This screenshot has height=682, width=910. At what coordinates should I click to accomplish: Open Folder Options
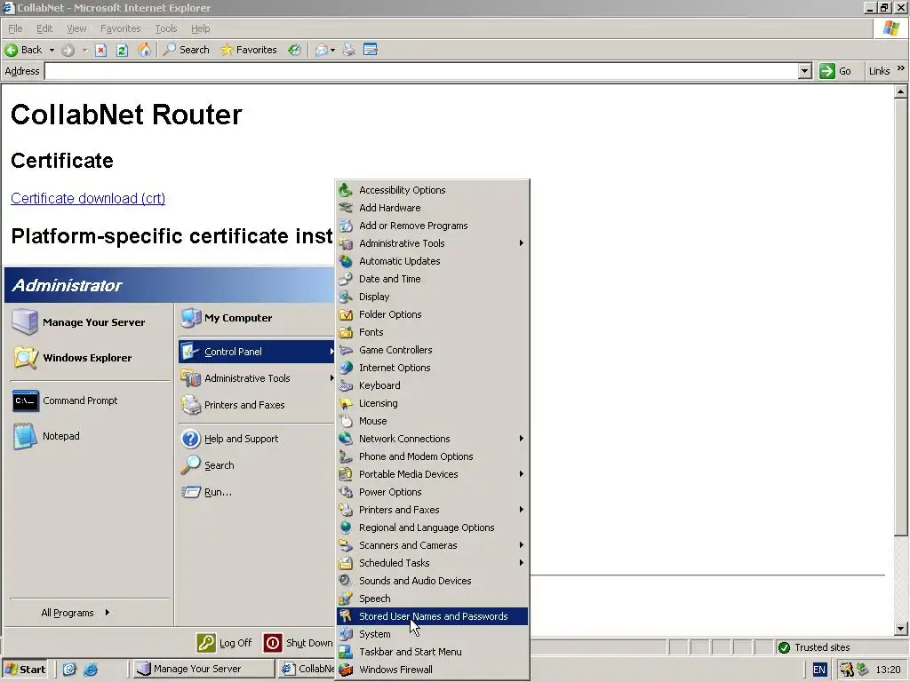pos(433,314)
